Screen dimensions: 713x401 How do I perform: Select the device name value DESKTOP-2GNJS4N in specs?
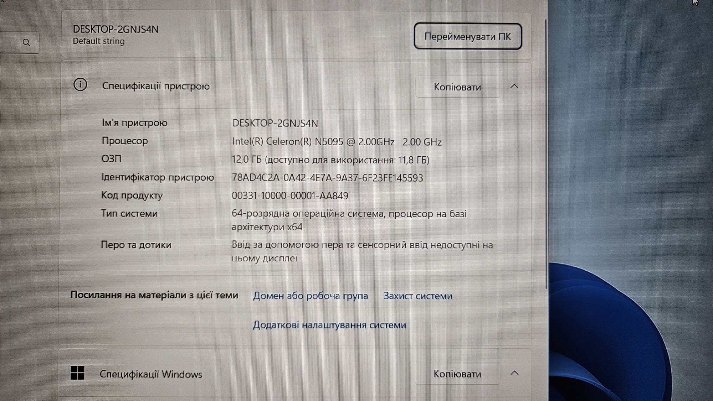coord(275,123)
